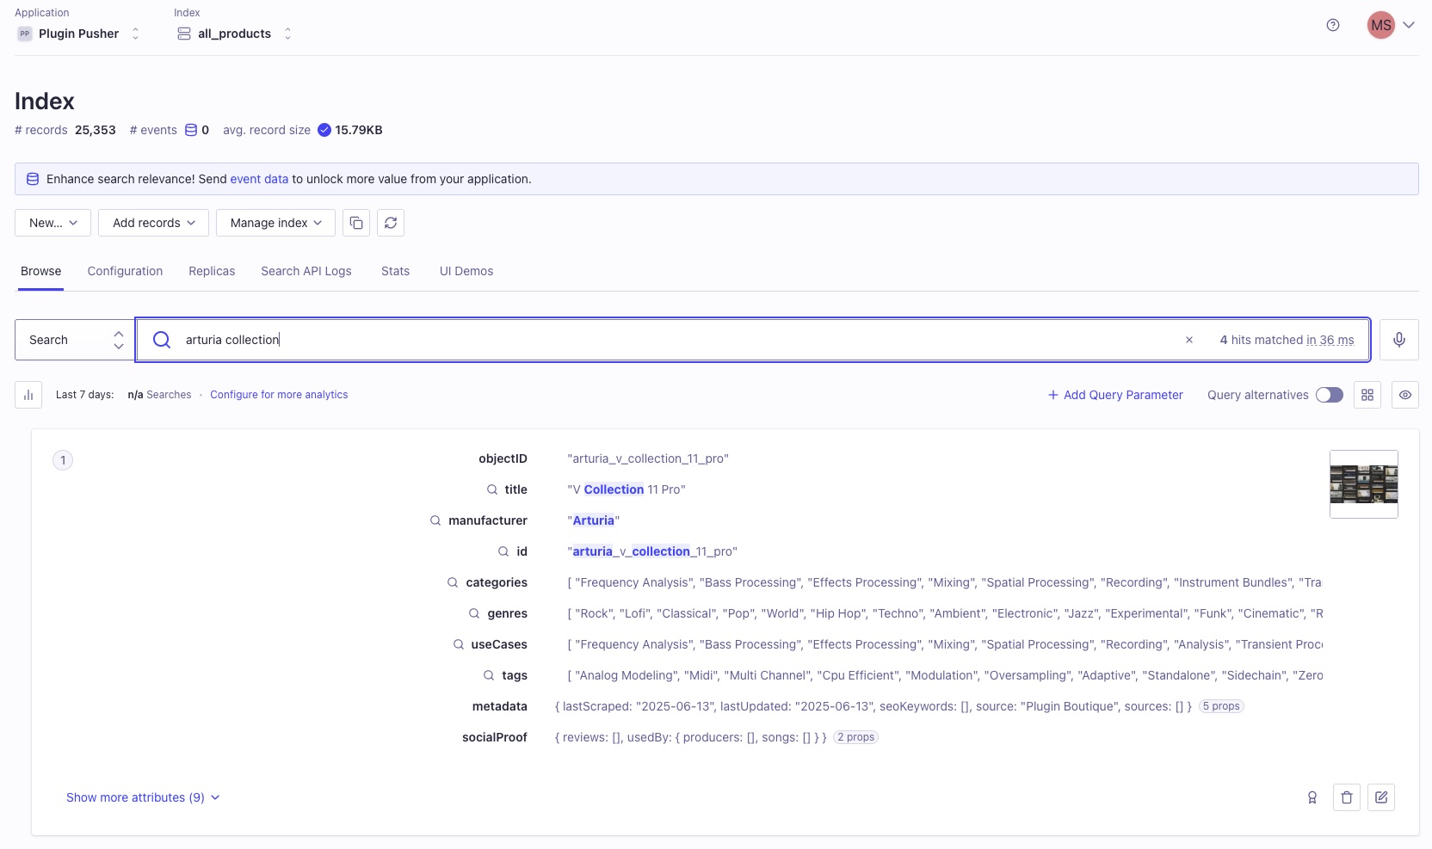This screenshot has width=1432, height=849.
Task: Click searchable icon beside manufacturer attribute
Action: point(435,520)
